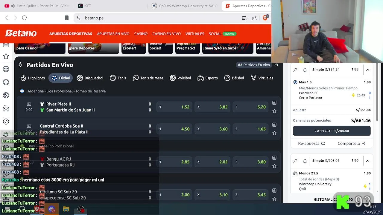
Task: Select the Highlights filter
Action: click(33, 78)
